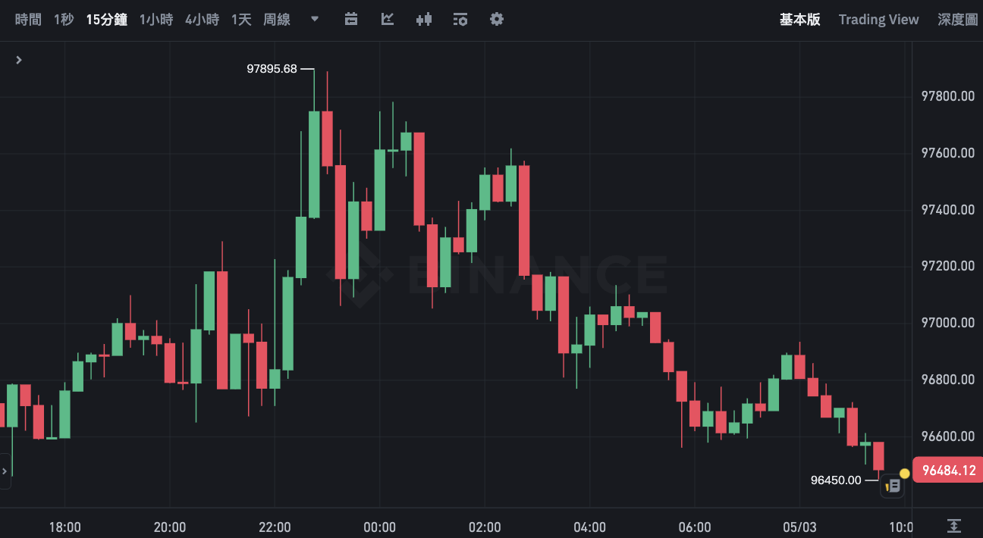Viewport: 983px width, 538px height.
Task: Expand the lower-left side chevron handle
Action: (5, 471)
